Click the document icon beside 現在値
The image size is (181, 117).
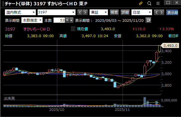[x=73, y=29]
